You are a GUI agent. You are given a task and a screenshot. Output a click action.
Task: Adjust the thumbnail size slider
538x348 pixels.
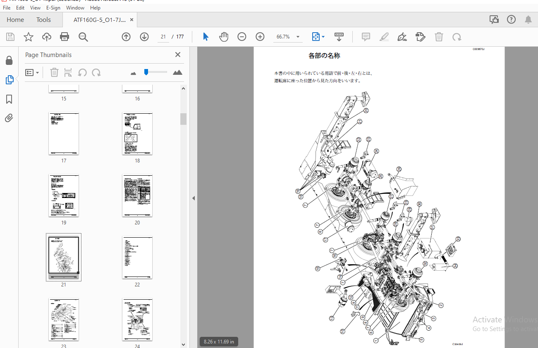coord(146,72)
